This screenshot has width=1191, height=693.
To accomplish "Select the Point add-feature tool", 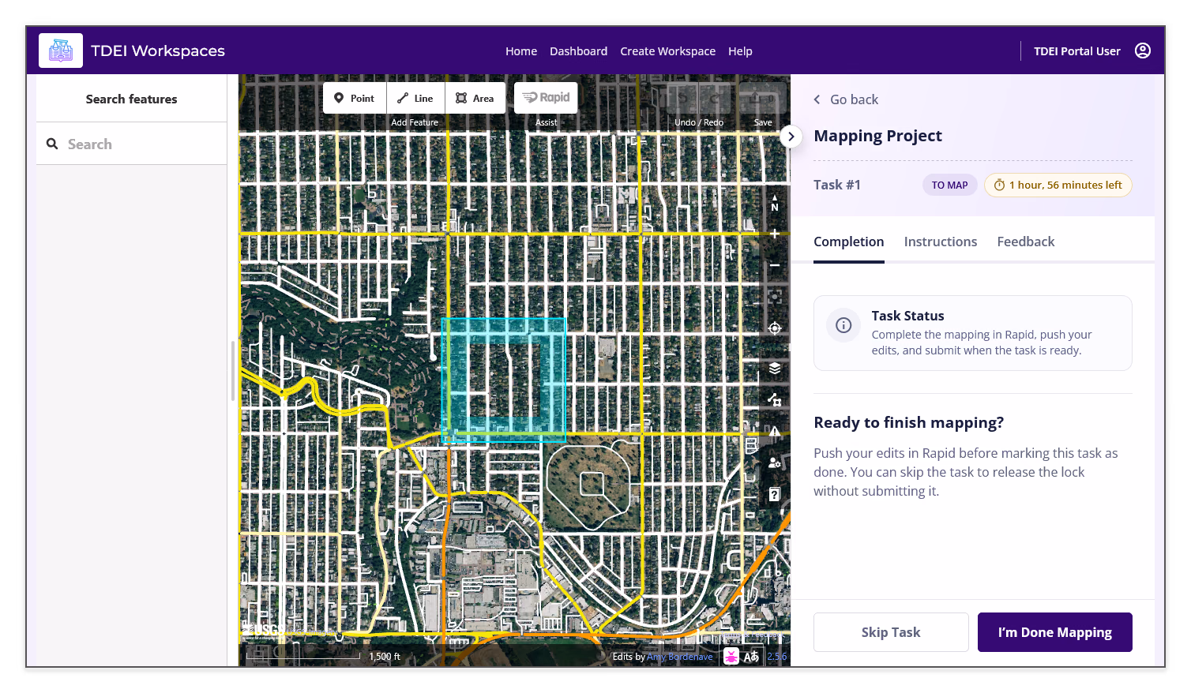I will point(355,98).
